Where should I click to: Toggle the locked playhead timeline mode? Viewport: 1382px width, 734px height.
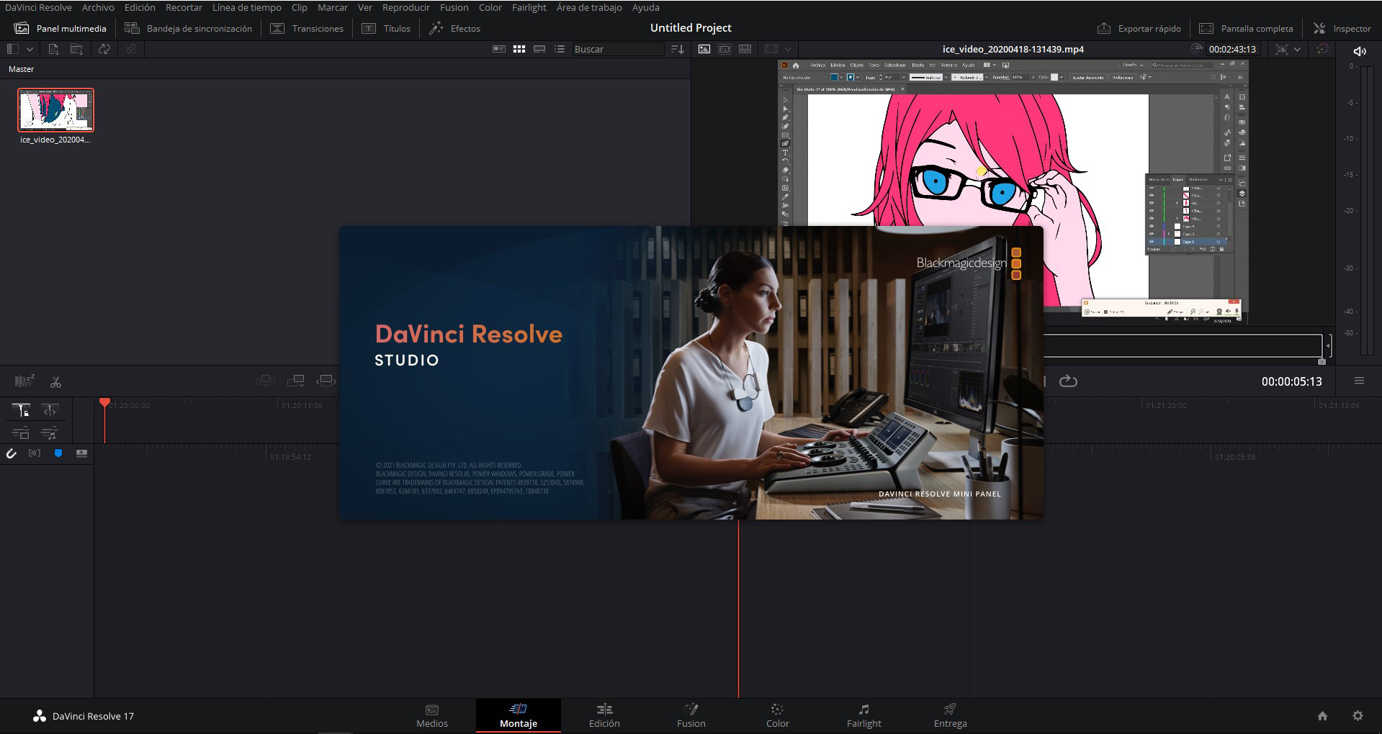point(22,410)
